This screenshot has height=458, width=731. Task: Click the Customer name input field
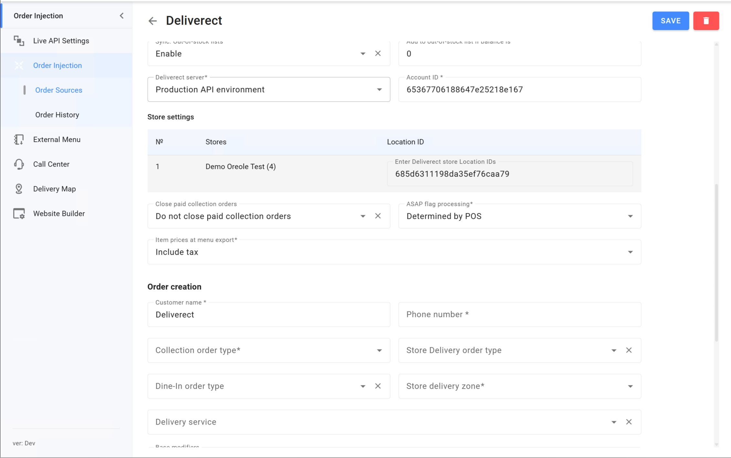269,315
